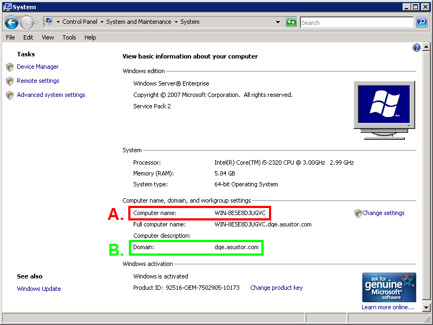
Task: Expand the arrow after System and Maintenance
Action: [x=176, y=22]
